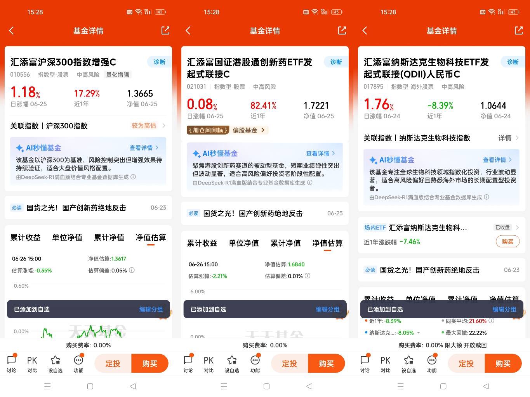Tap 购买 for 沪深300指数增强C

(150, 364)
